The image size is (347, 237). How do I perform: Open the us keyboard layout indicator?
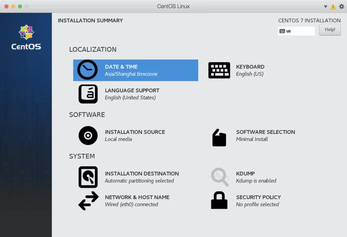pyautogui.click(x=296, y=31)
